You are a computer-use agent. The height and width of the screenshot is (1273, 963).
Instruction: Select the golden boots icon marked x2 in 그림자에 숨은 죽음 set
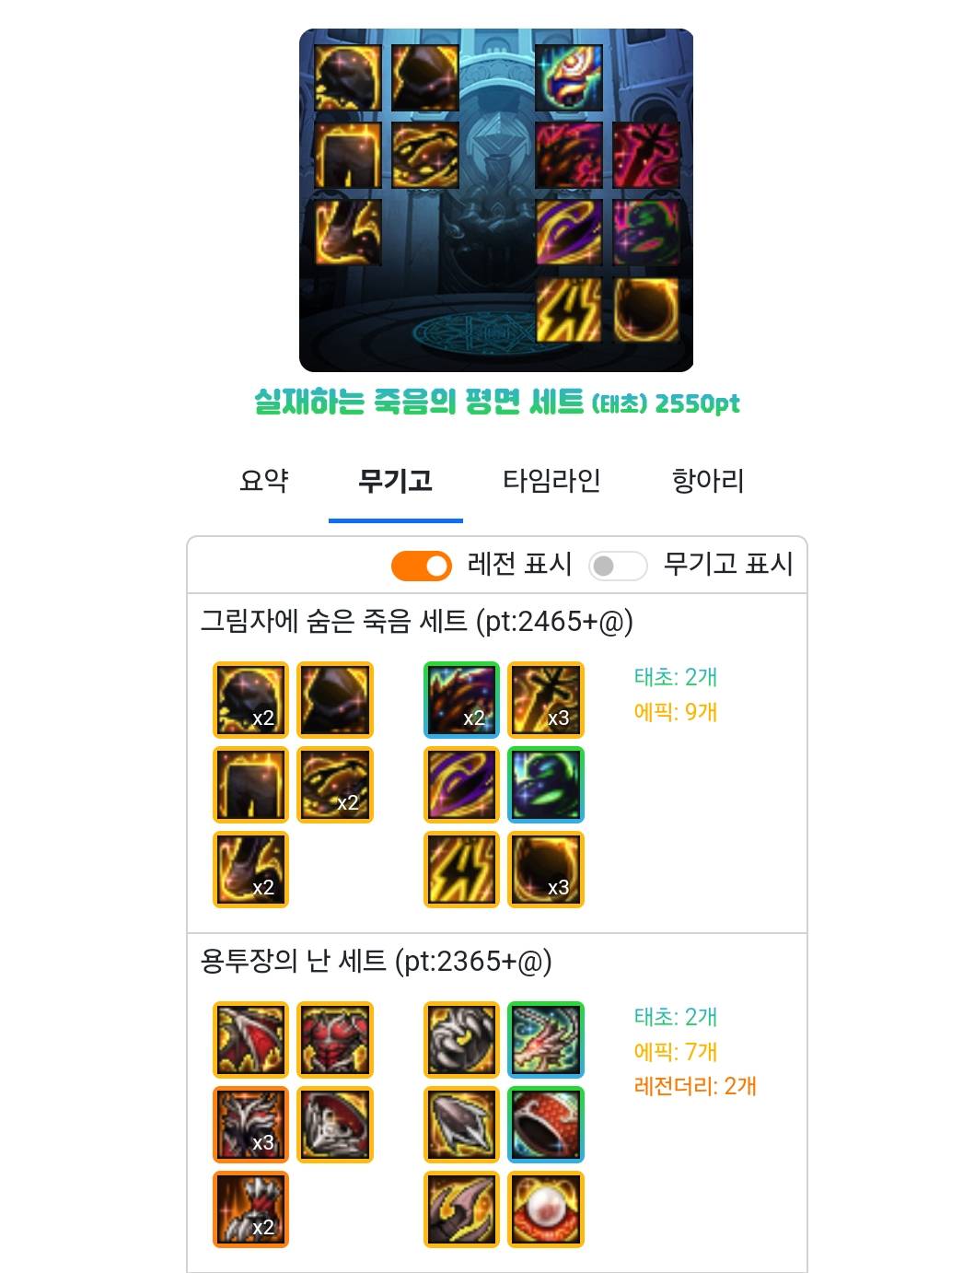pos(250,869)
